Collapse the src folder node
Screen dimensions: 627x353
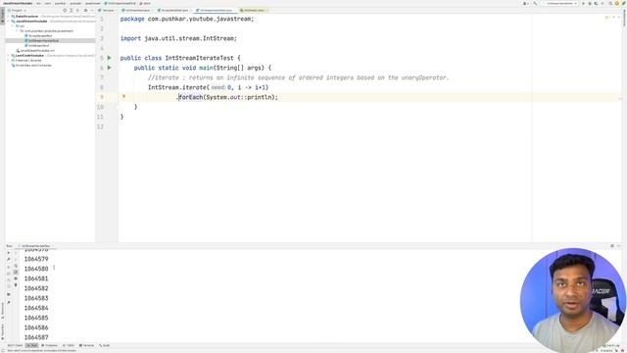[x=13, y=26]
